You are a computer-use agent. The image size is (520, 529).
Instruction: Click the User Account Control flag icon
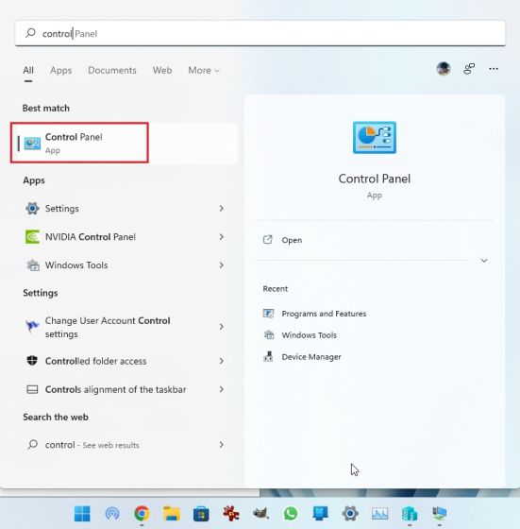32,326
